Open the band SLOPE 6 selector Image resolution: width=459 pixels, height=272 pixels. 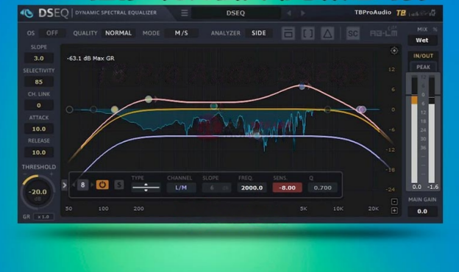tap(216, 187)
